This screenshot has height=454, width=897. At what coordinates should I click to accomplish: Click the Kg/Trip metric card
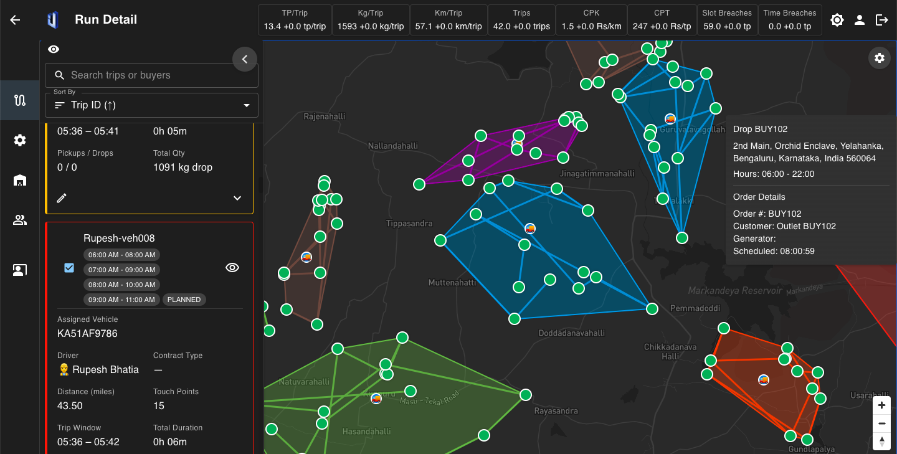point(371,20)
